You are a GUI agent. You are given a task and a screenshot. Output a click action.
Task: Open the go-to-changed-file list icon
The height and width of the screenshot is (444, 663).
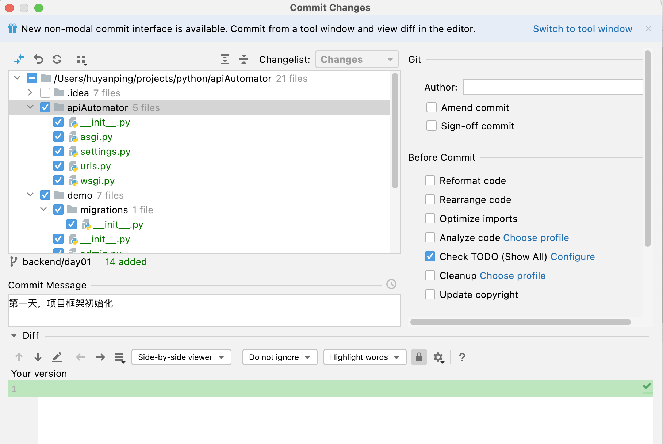pos(120,358)
